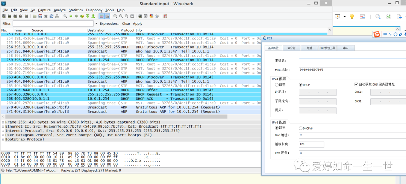Toggle packet list colorize button
Screen dimensions: 406x184
click(x=101, y=16)
